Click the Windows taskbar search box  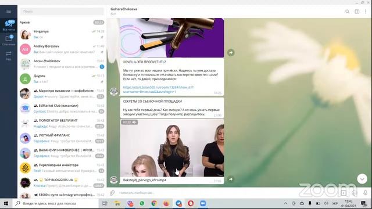(56, 204)
